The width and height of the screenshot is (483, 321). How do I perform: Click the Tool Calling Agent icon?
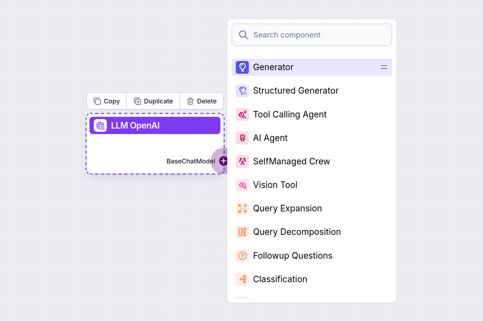(x=242, y=115)
